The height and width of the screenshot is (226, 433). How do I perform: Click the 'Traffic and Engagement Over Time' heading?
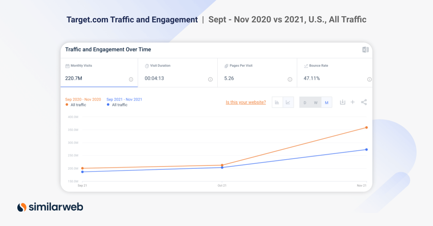[108, 49]
